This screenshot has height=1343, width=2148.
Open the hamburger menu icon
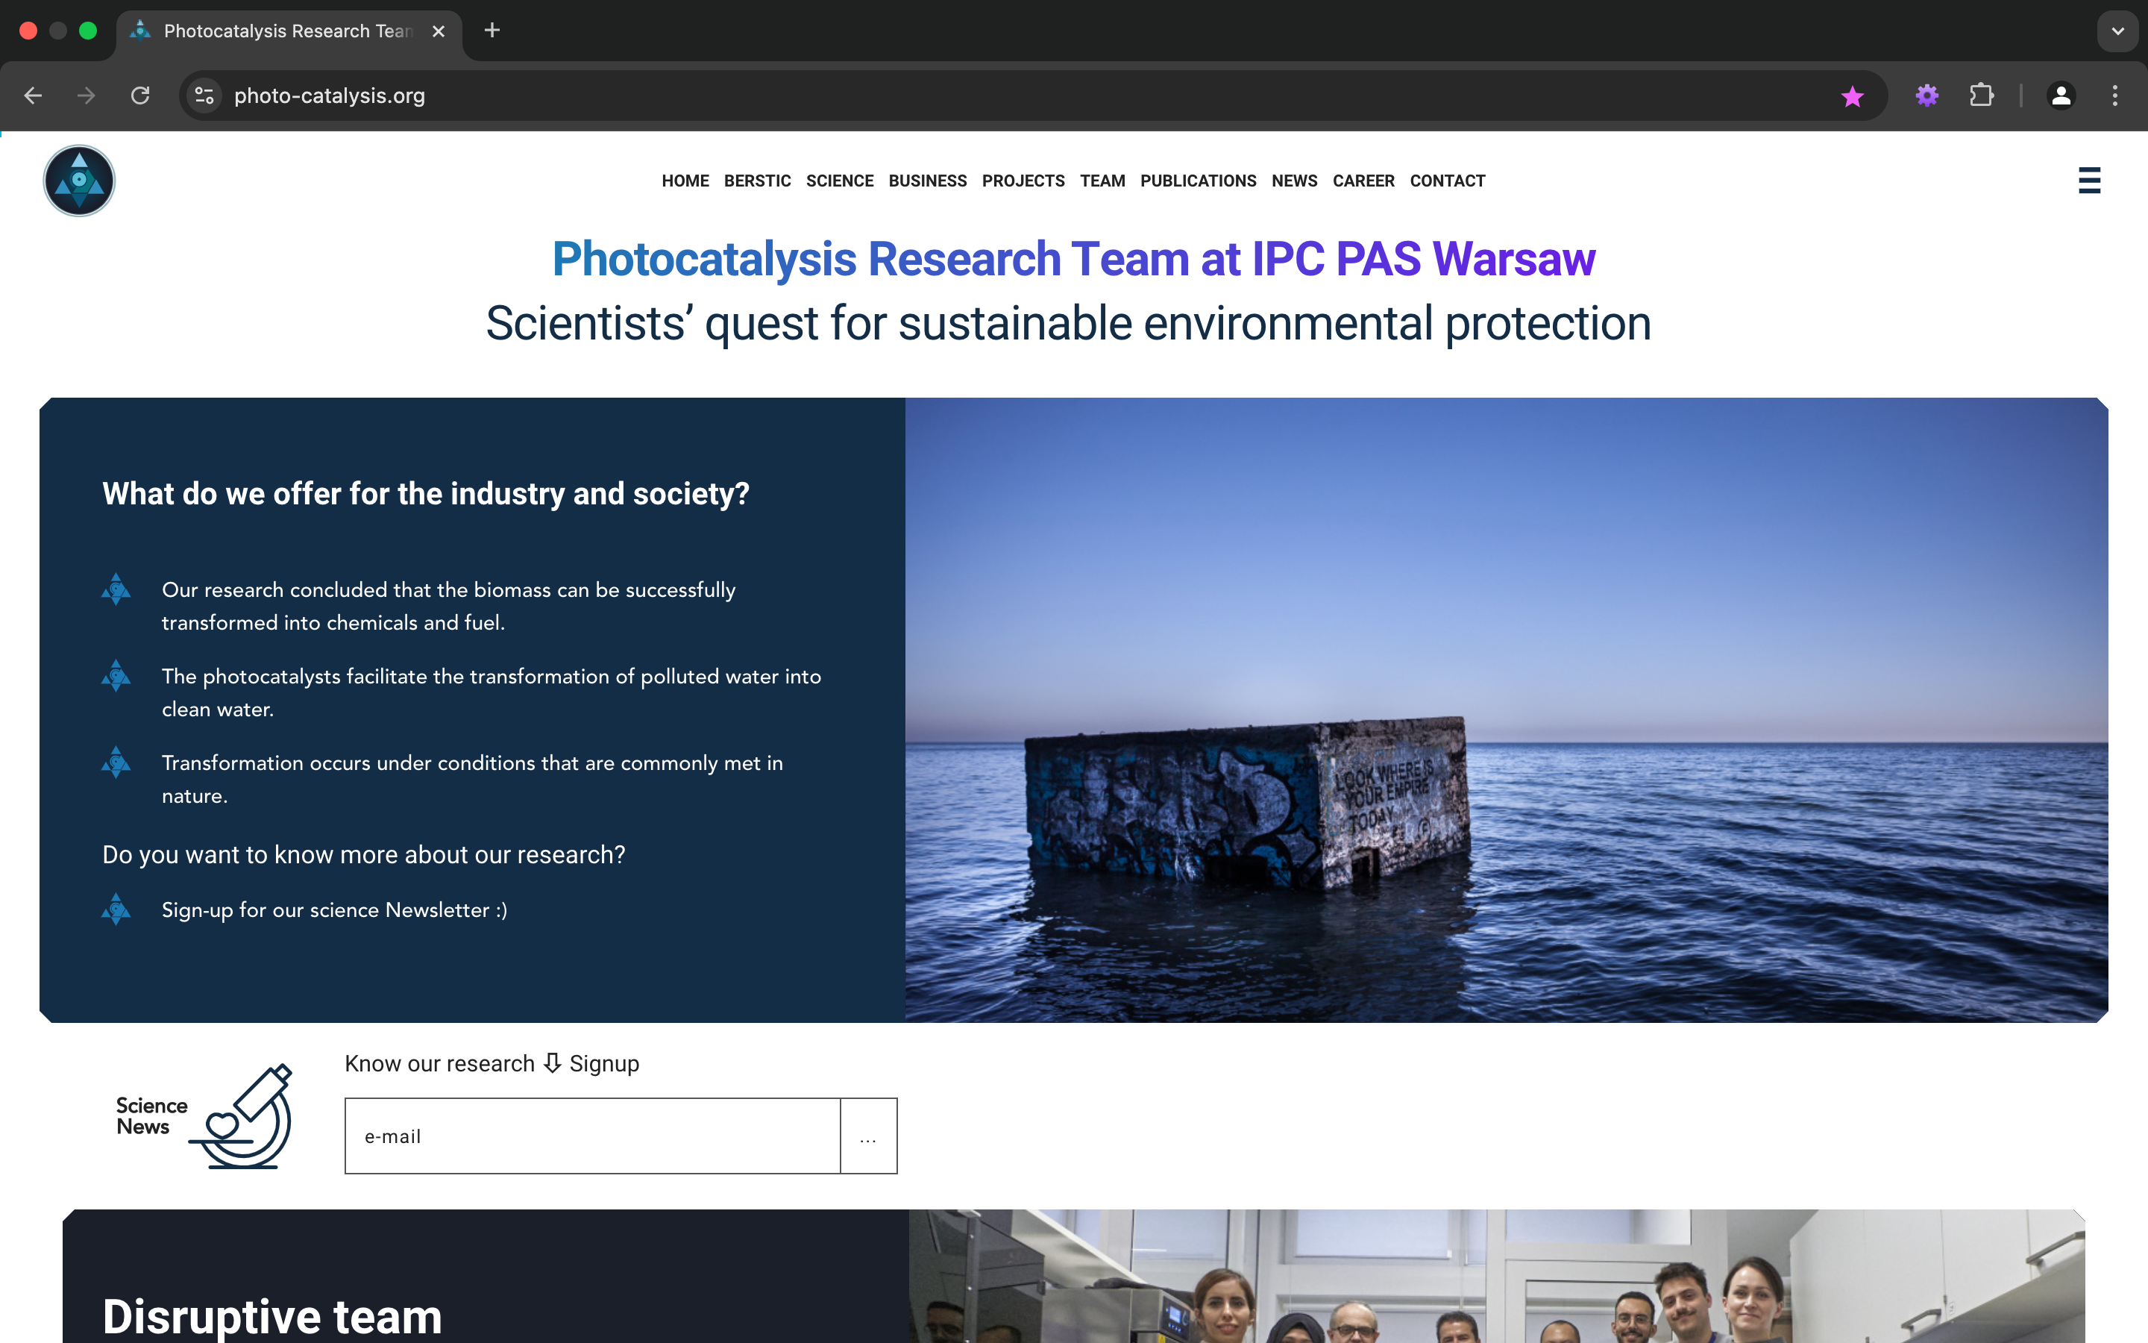pyautogui.click(x=2088, y=181)
